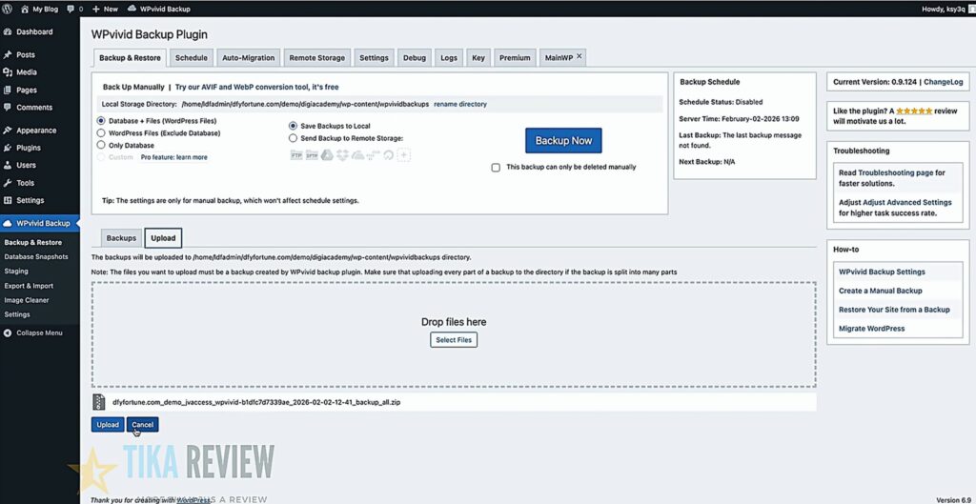976x504 pixels.
Task: Switch to the Backups sub-tab
Action: [121, 238]
